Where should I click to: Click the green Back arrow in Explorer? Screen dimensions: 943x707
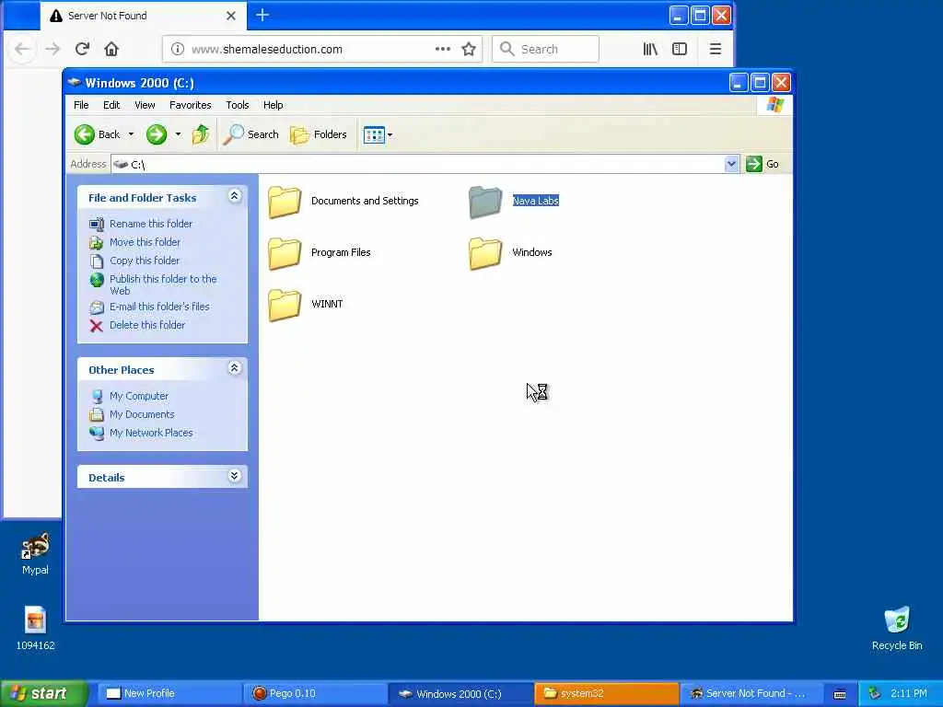tap(85, 134)
